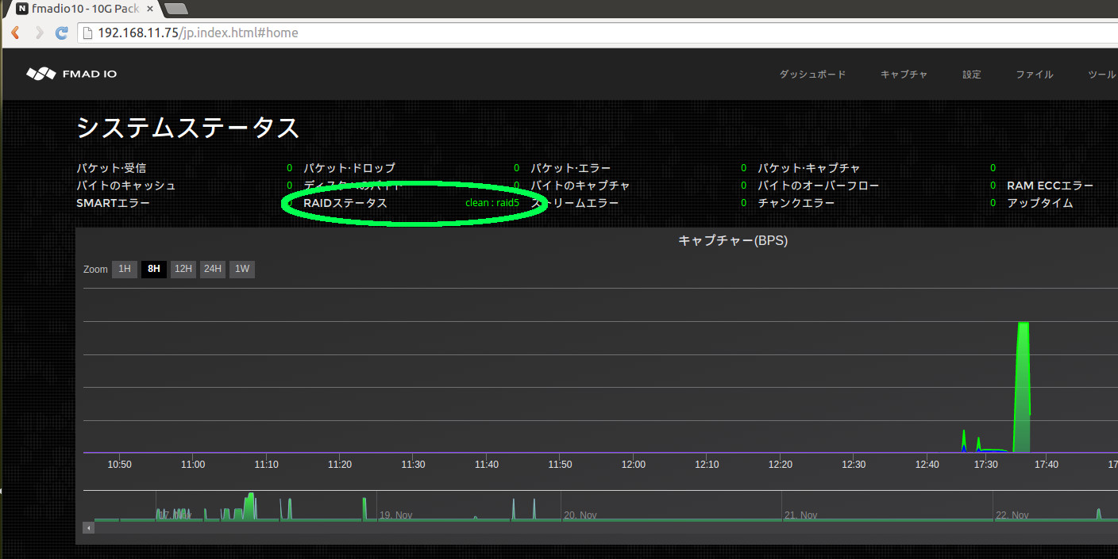The width and height of the screenshot is (1118, 559).
Task: Click the browser back arrow
Action: (14, 33)
